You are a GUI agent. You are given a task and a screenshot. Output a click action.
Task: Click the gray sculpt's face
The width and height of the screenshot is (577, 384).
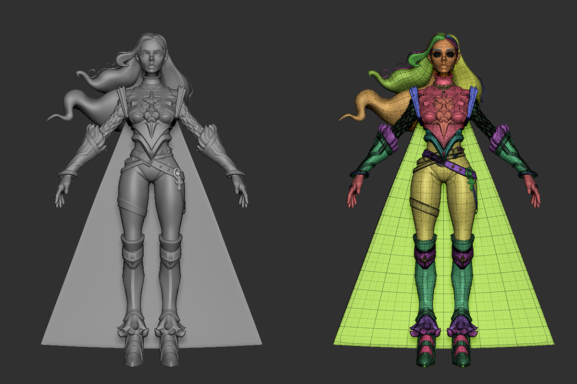(151, 58)
